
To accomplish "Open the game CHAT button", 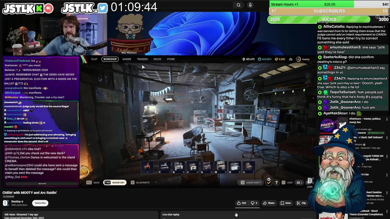I will (287, 182).
